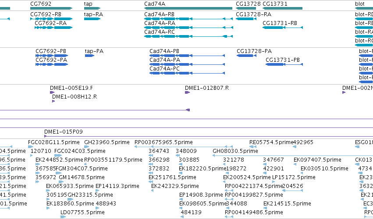Select transcript CG13731-RB
This screenshot has width=373, height=219.
coord(280,23)
